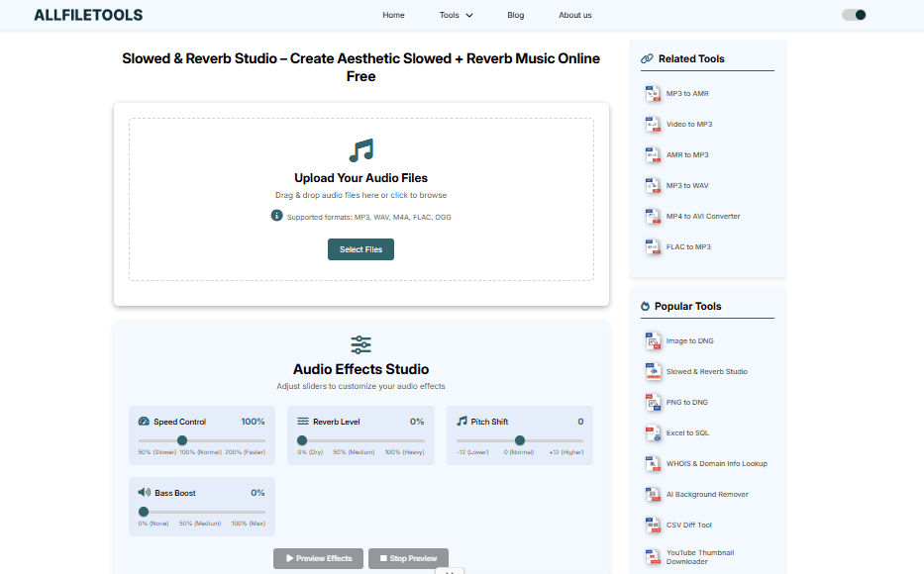
Task: Click the collapse chevron at page bottom
Action: pyautogui.click(x=450, y=570)
